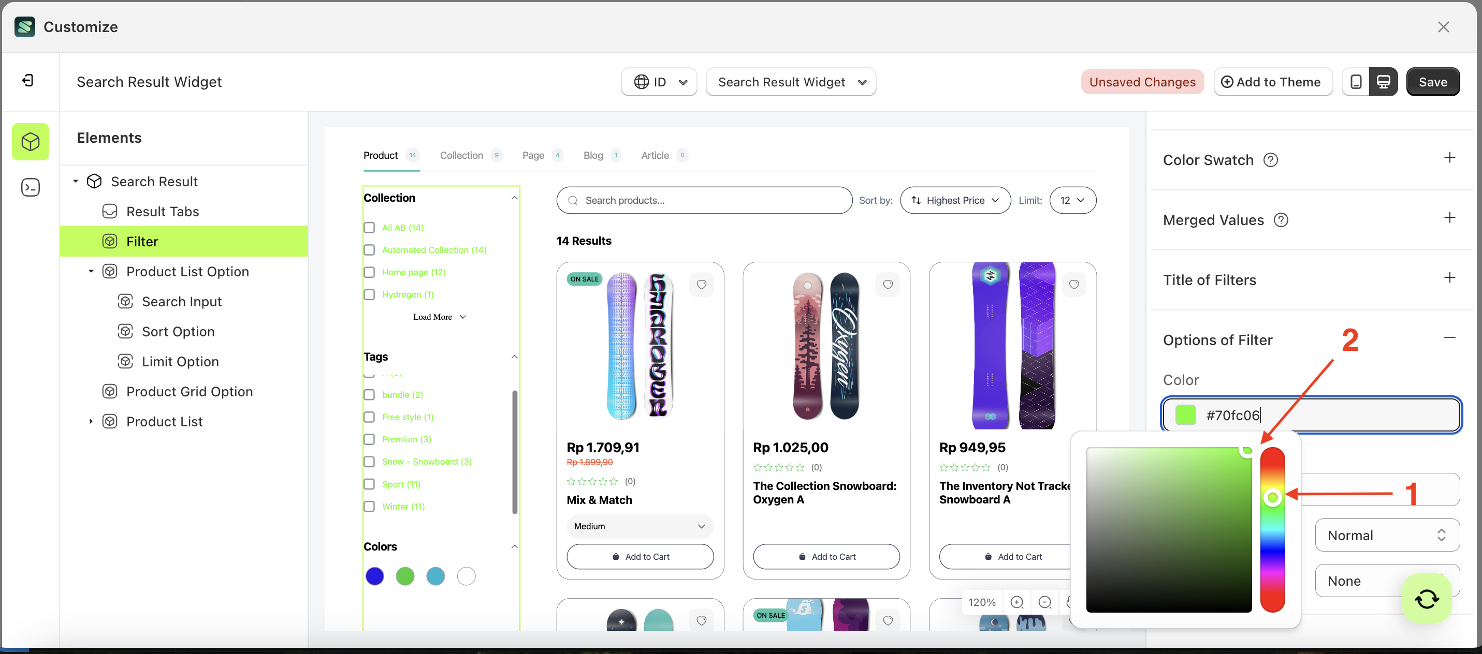Screen dimensions: 1482x654
Task: Favorite the Mix & Match snowboard via heart icon
Action: click(x=701, y=285)
